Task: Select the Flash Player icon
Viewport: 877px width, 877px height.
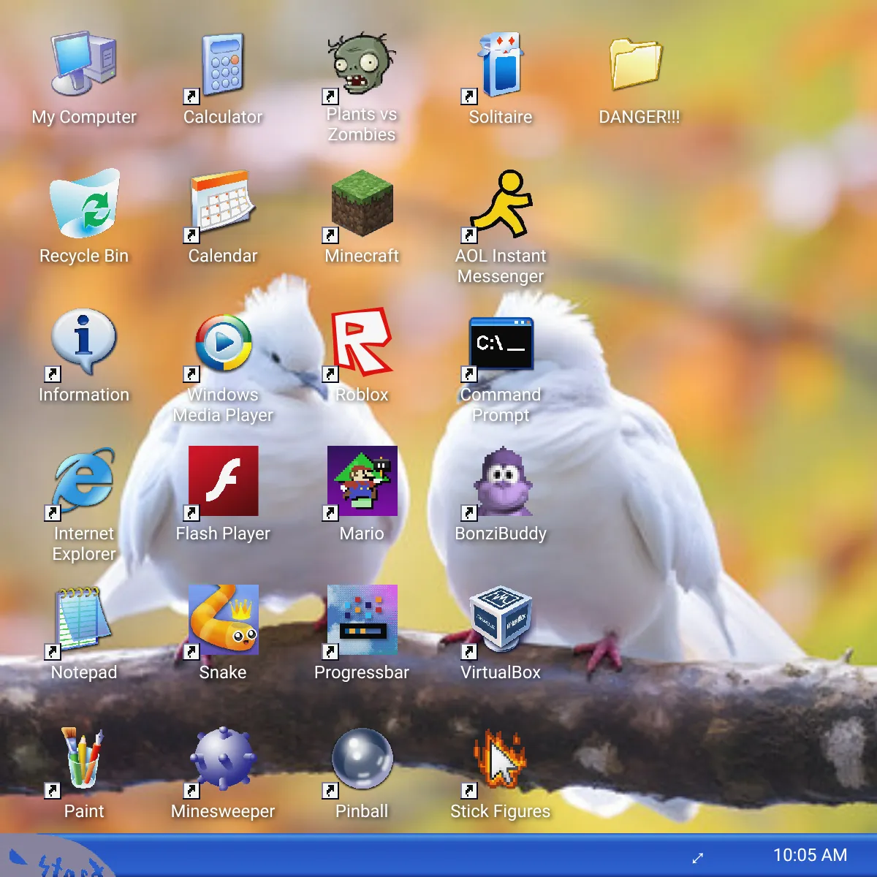Action: coord(223,481)
